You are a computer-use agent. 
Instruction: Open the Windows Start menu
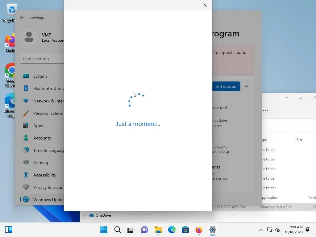[x=104, y=230]
